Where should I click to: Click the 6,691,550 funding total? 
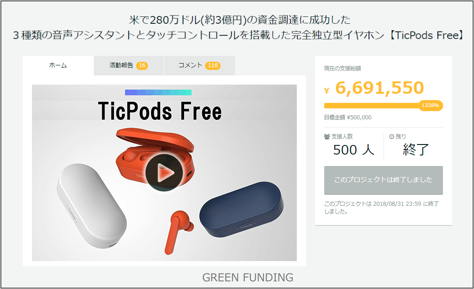(379, 88)
